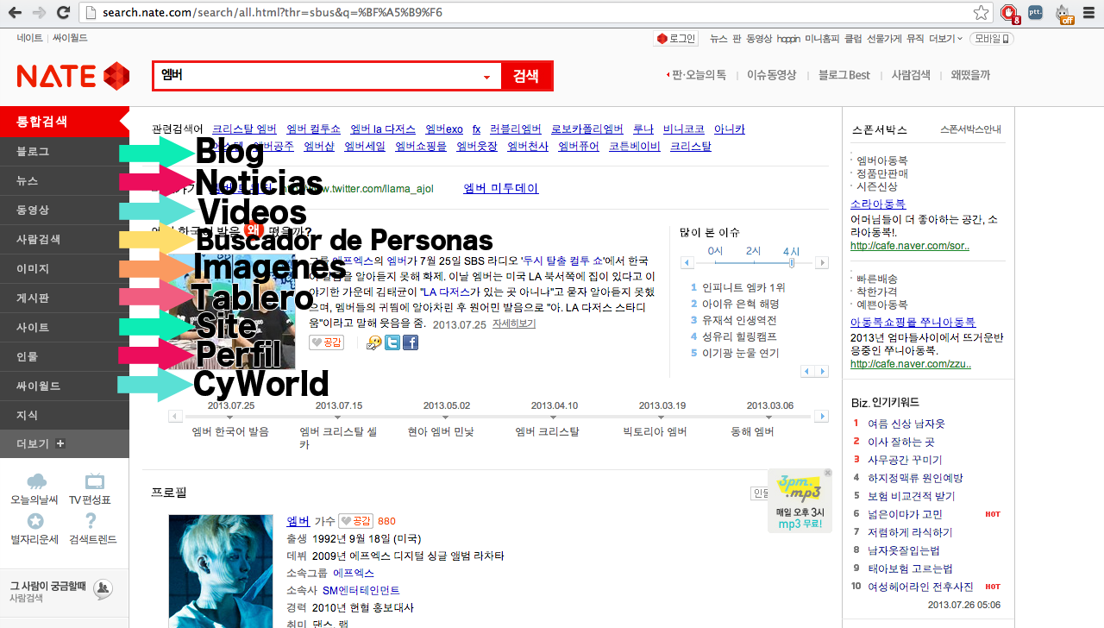
Task: Bookmark this page with the star icon
Action: tap(981, 13)
